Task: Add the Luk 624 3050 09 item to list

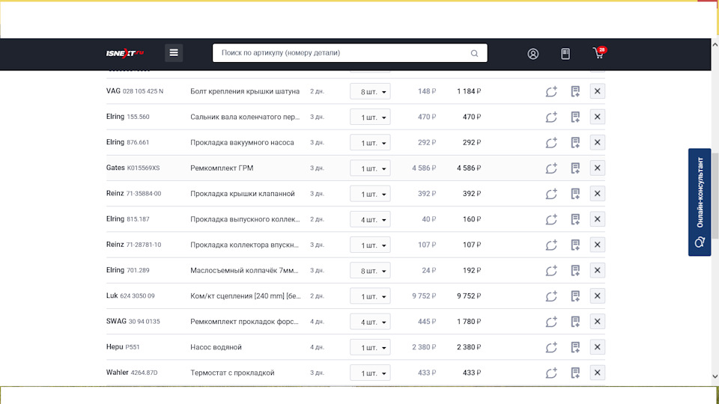Action: (575, 296)
